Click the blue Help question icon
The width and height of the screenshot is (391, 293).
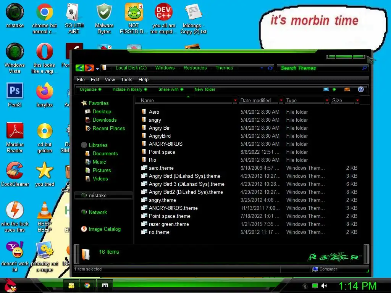pos(360,89)
